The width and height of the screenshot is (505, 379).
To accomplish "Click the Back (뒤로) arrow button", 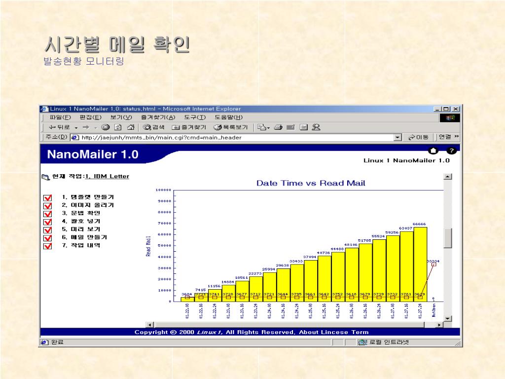I will pos(59,127).
